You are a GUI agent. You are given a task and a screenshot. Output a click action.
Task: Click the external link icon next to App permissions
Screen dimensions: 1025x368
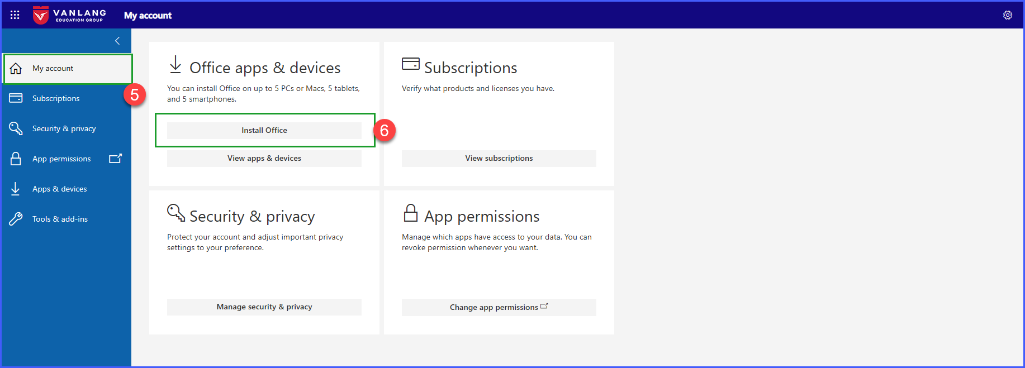coord(115,159)
